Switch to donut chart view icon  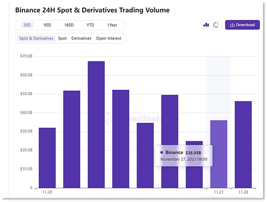(216, 25)
